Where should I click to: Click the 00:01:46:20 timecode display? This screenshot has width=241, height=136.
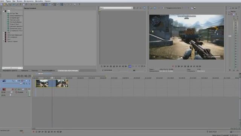click(24, 76)
